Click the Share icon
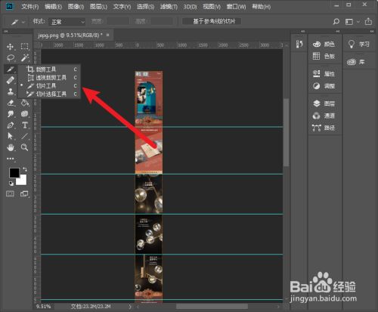The width and height of the screenshot is (378, 312). point(368,21)
